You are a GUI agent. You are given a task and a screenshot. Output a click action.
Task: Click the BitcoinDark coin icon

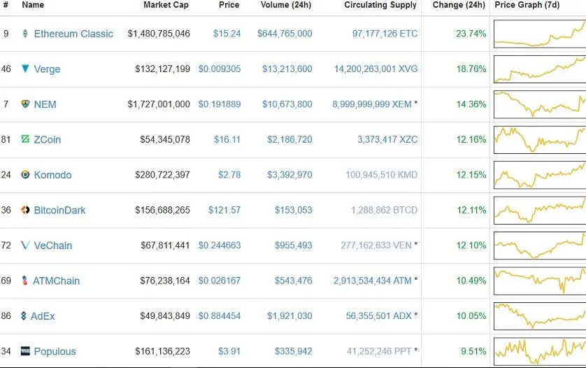[x=25, y=210]
